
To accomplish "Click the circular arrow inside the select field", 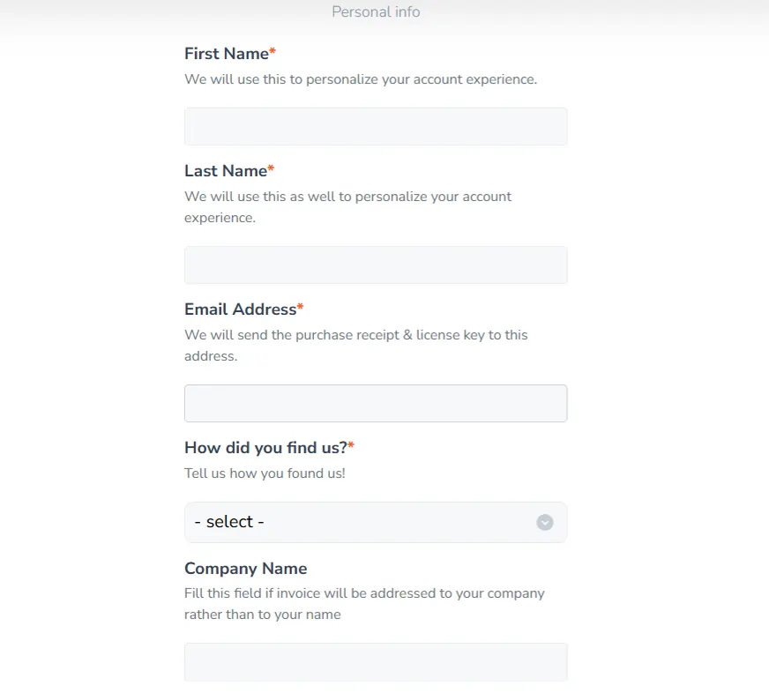I will coord(544,522).
